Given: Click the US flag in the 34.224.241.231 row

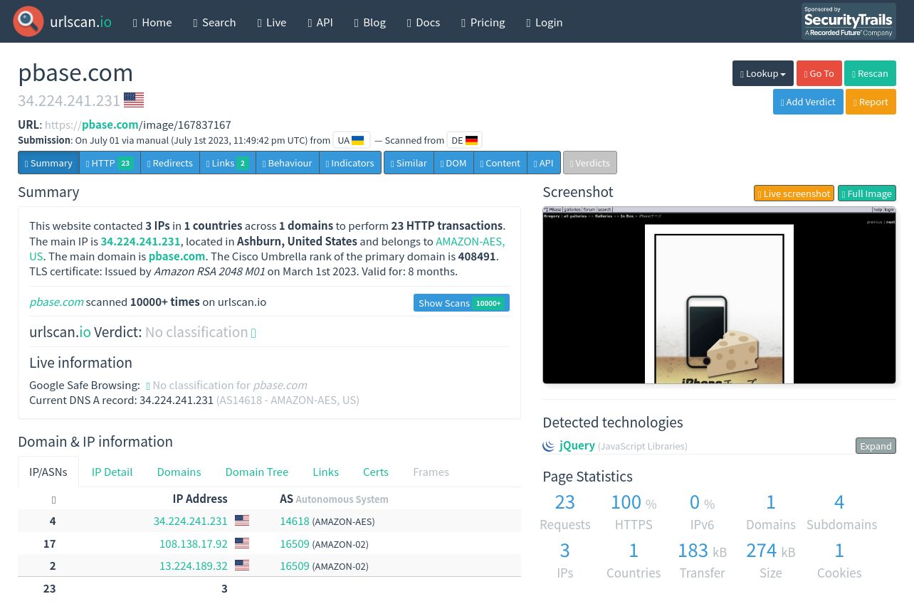Looking at the screenshot, I should [x=242, y=521].
